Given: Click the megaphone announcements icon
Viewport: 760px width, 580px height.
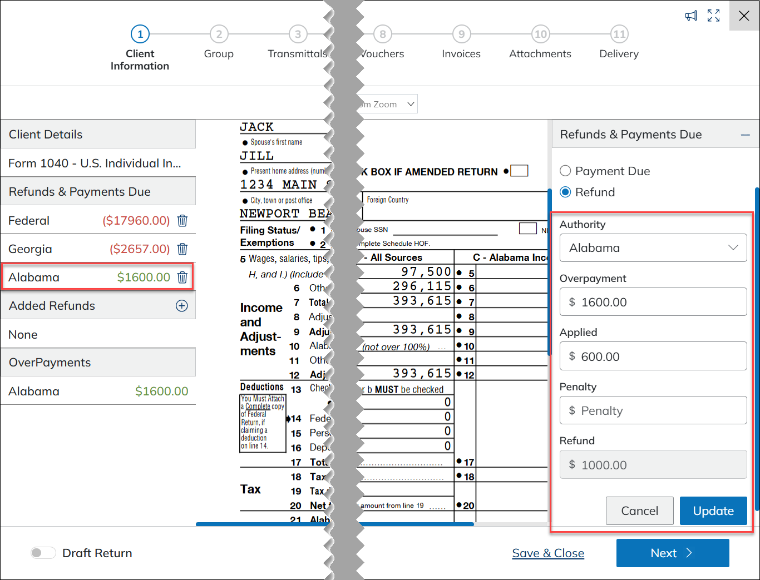Looking at the screenshot, I should point(690,16).
